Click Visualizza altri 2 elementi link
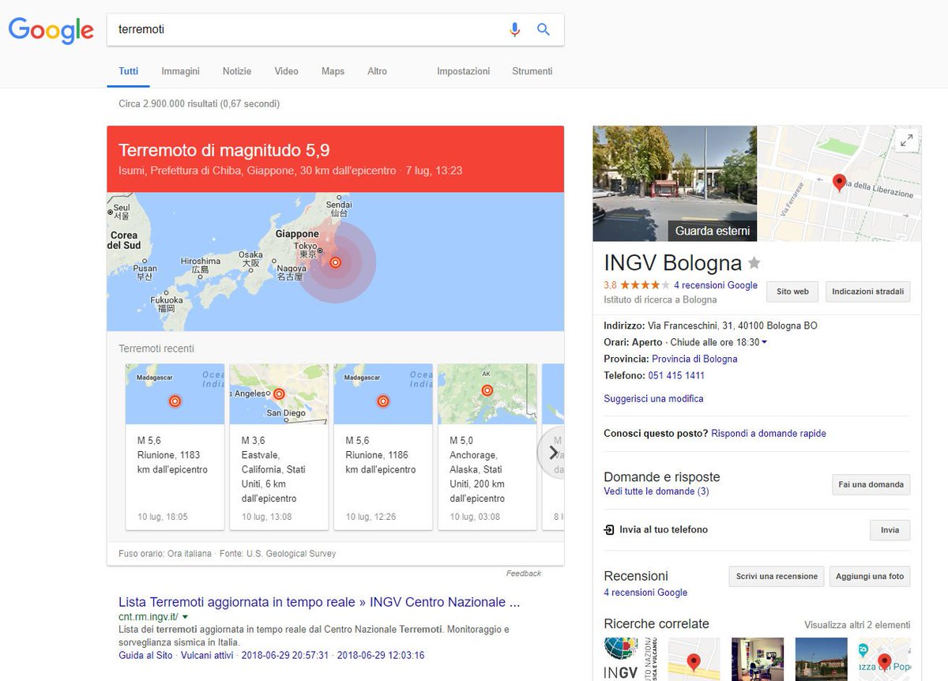 [x=857, y=625]
